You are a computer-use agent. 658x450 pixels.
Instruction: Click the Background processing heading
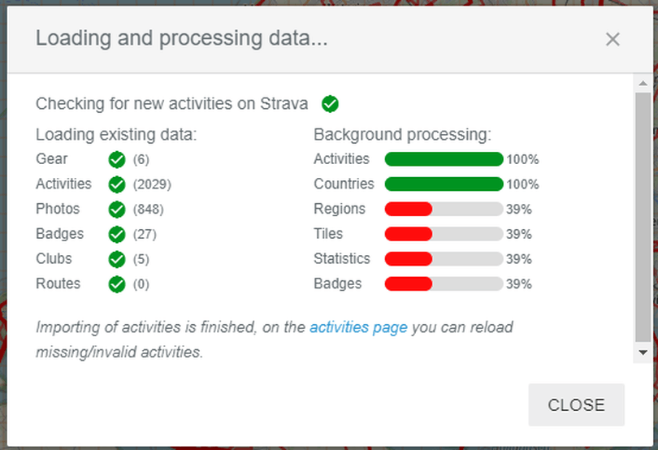[x=402, y=134]
